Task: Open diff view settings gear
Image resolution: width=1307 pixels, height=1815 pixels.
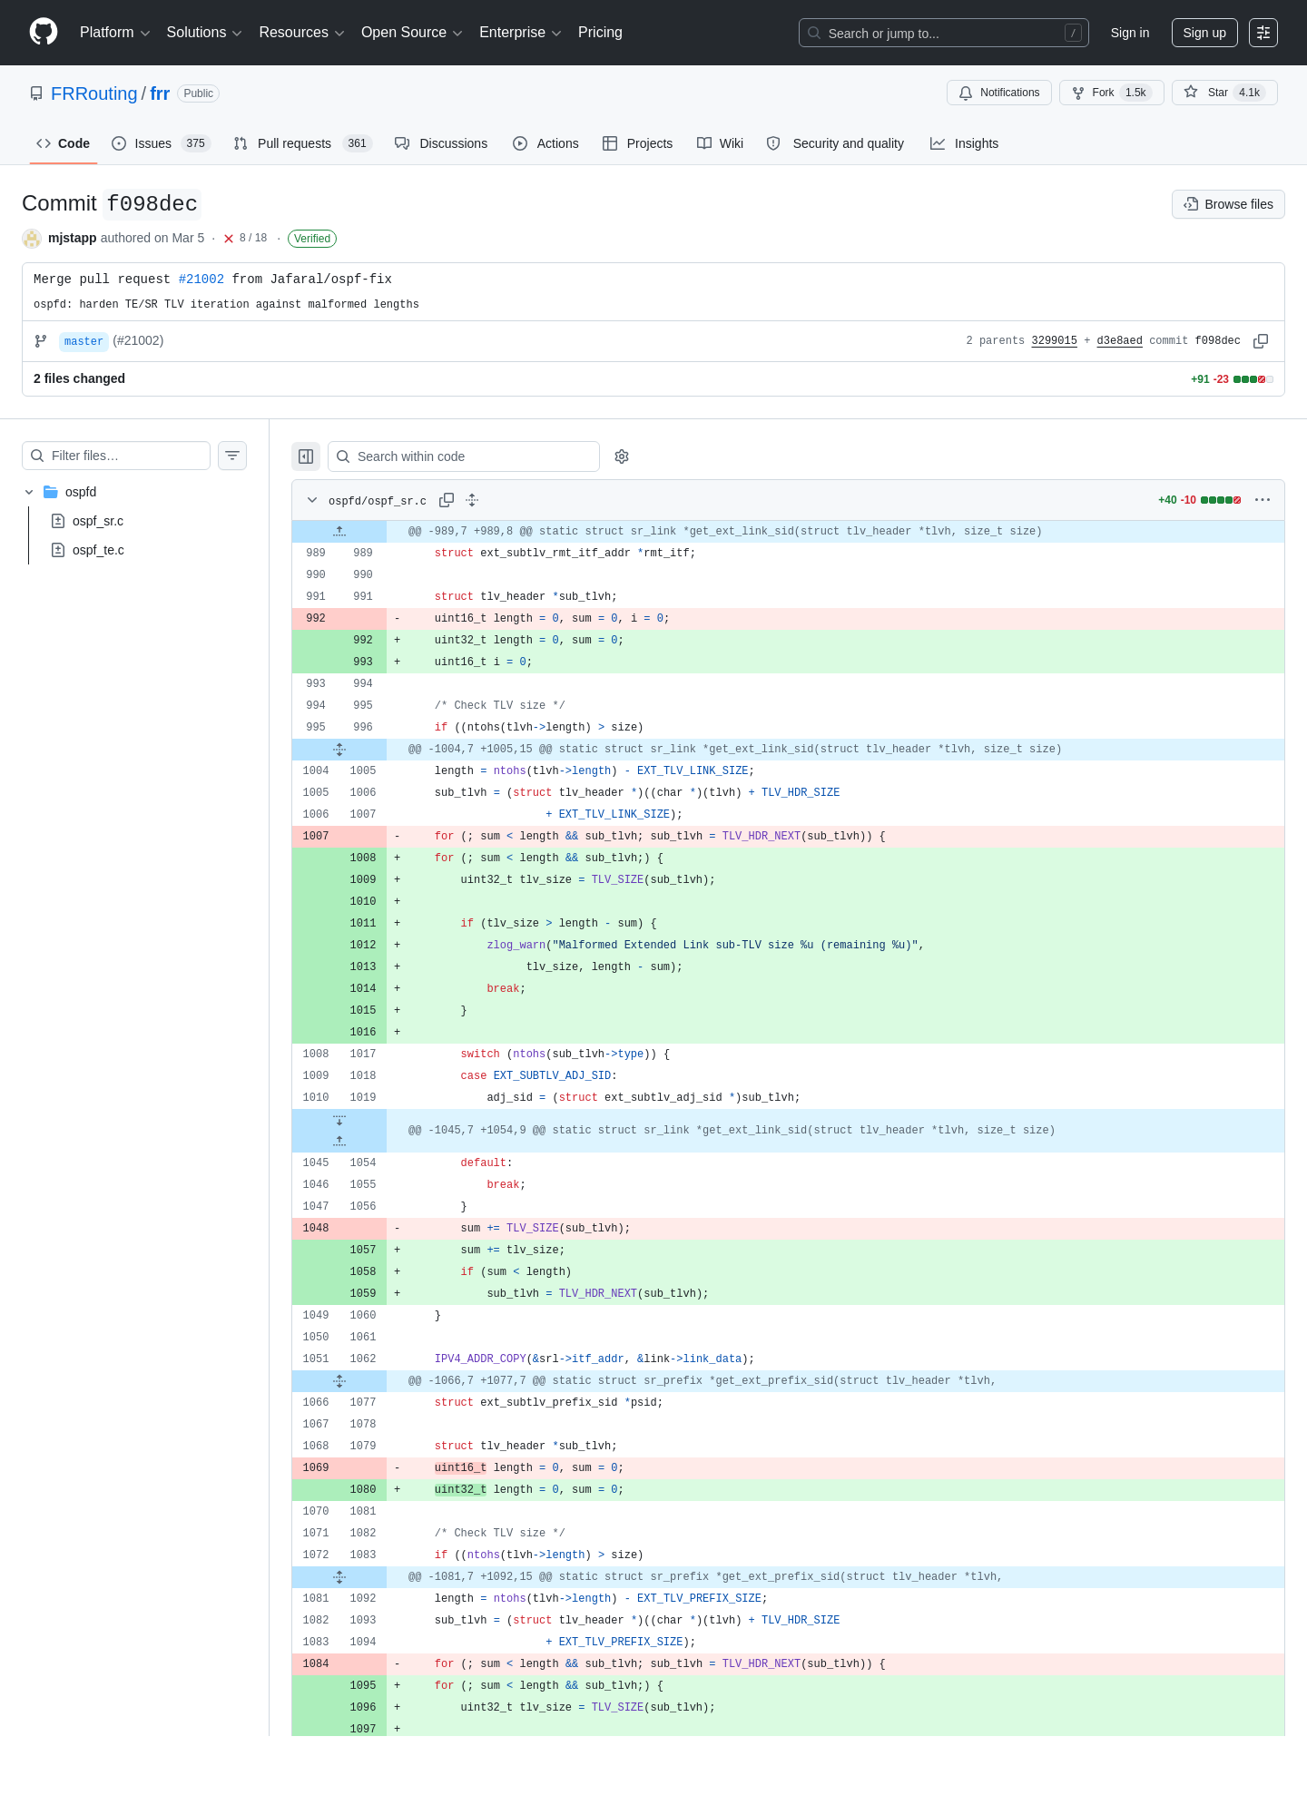Action: pos(622,456)
